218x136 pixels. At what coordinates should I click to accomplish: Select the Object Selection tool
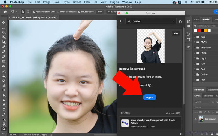[x=4, y=37]
